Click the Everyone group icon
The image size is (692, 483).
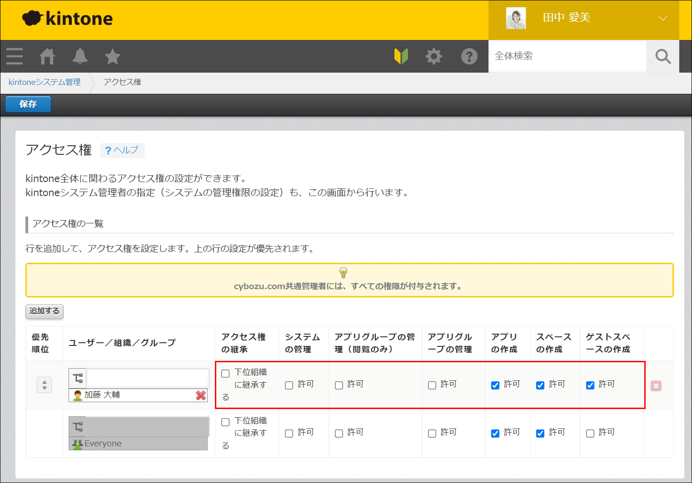pyautogui.click(x=78, y=444)
